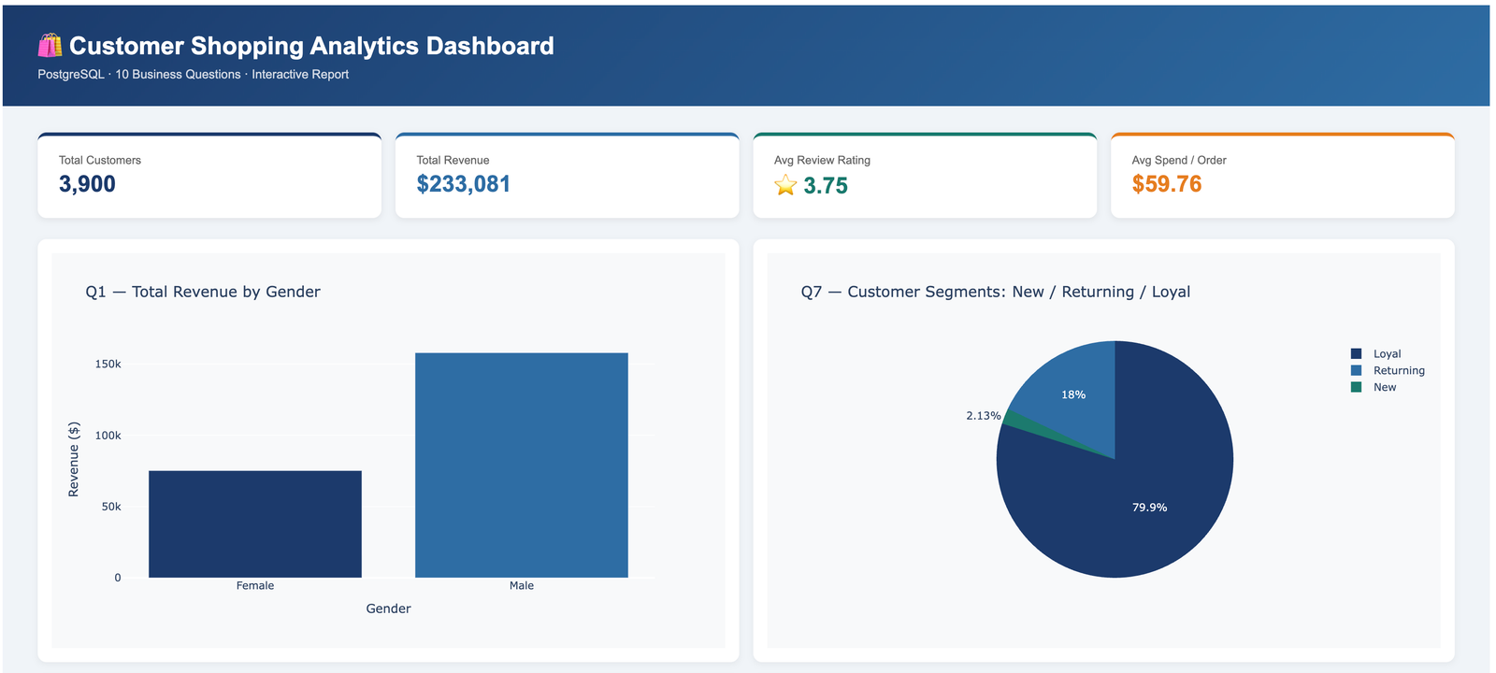Click the $59.76 value

pos(1167,184)
